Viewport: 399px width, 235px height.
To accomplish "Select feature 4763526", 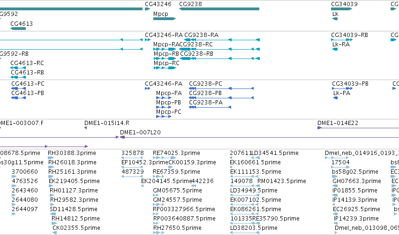I will (x=25, y=181).
